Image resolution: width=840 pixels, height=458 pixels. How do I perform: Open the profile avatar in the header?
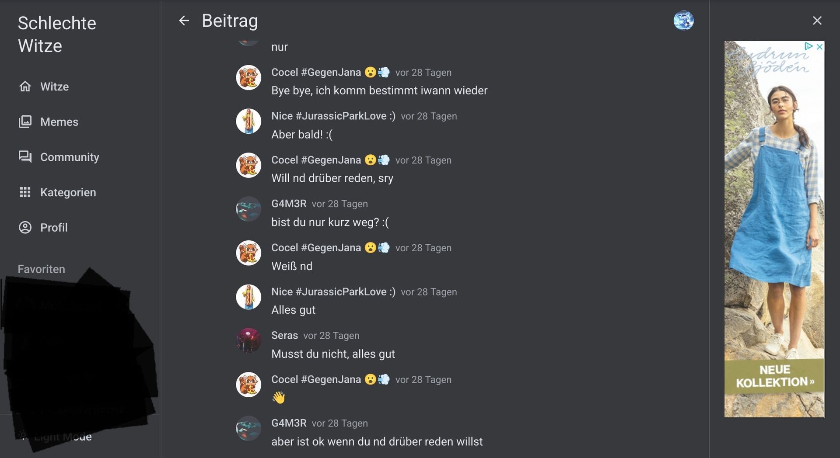(683, 21)
